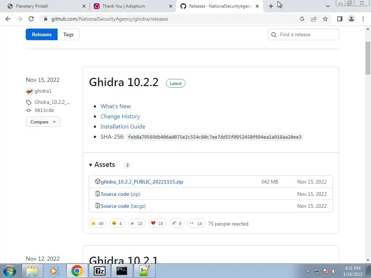This screenshot has width=371, height=278.
Task: Select the Releases button
Action: [x=42, y=34]
